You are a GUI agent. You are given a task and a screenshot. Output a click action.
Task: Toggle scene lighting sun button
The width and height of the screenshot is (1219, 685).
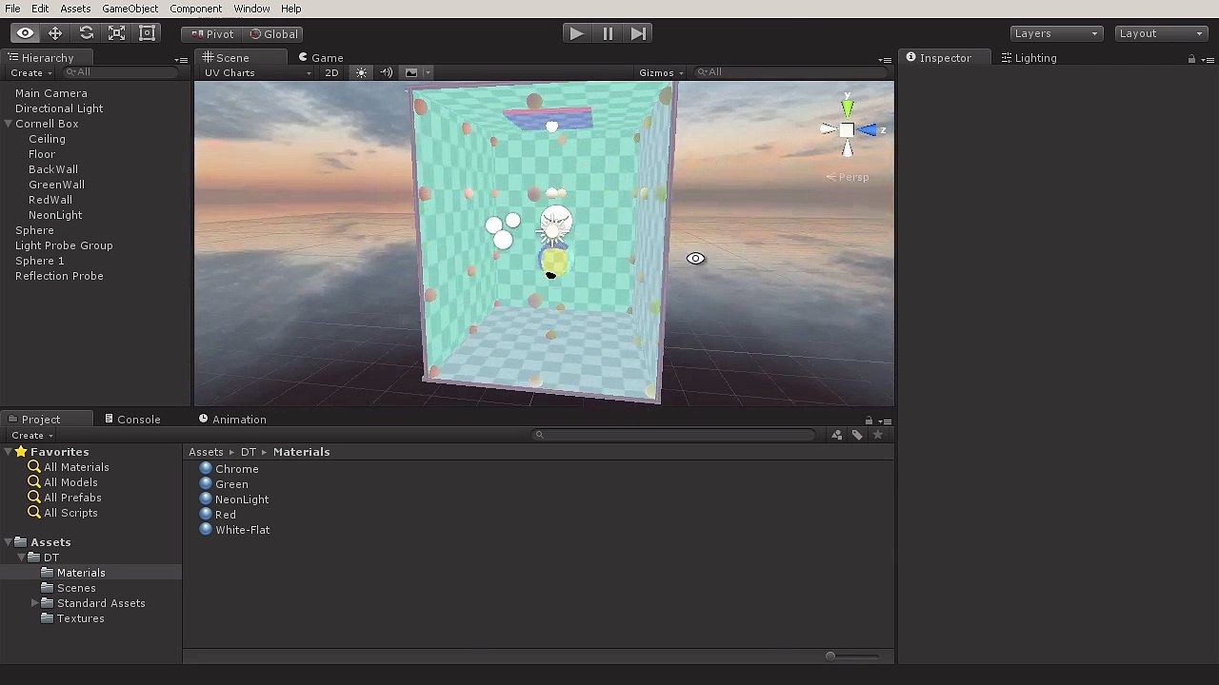click(x=361, y=73)
